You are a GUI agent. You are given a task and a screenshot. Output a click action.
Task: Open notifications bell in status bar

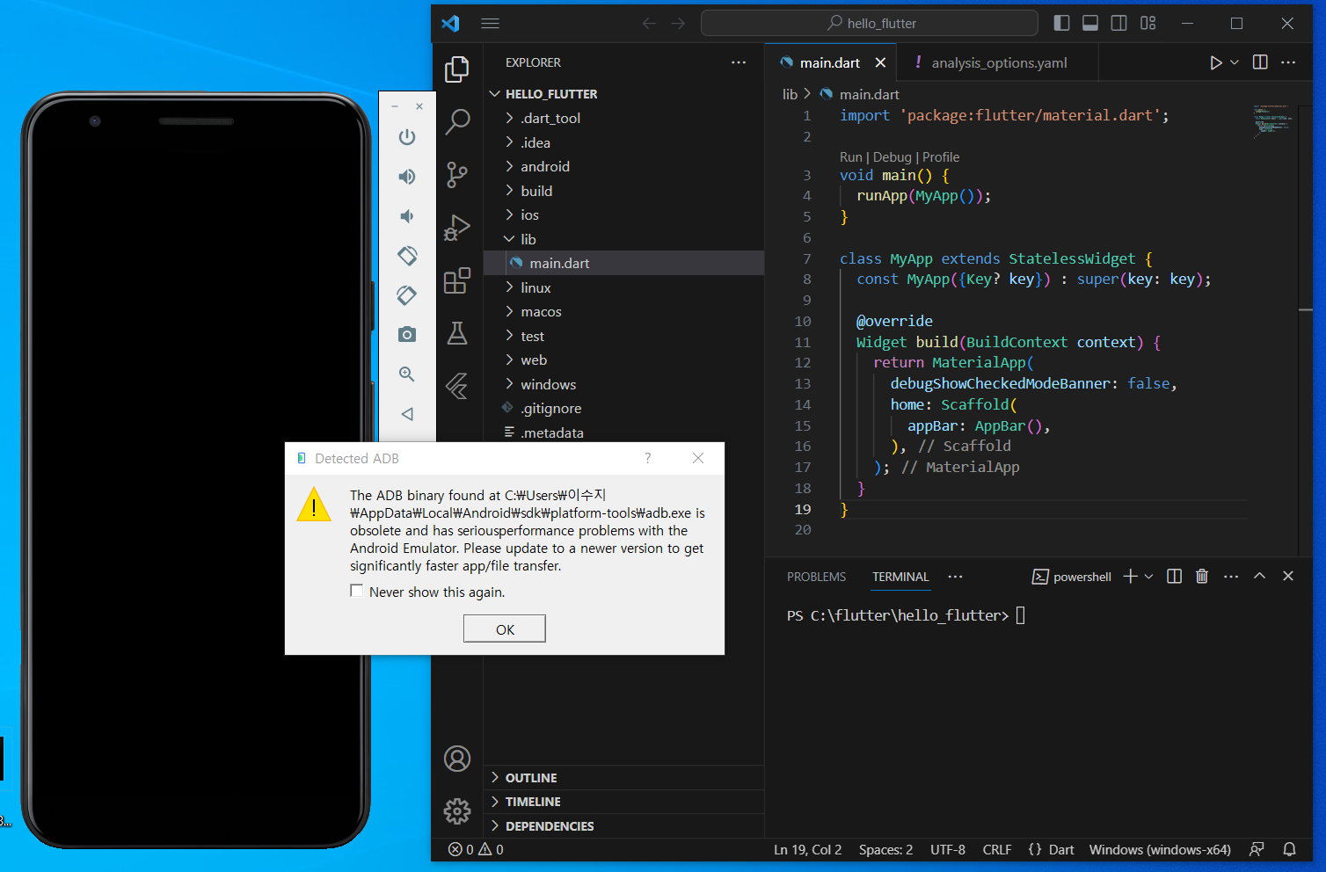click(1289, 849)
